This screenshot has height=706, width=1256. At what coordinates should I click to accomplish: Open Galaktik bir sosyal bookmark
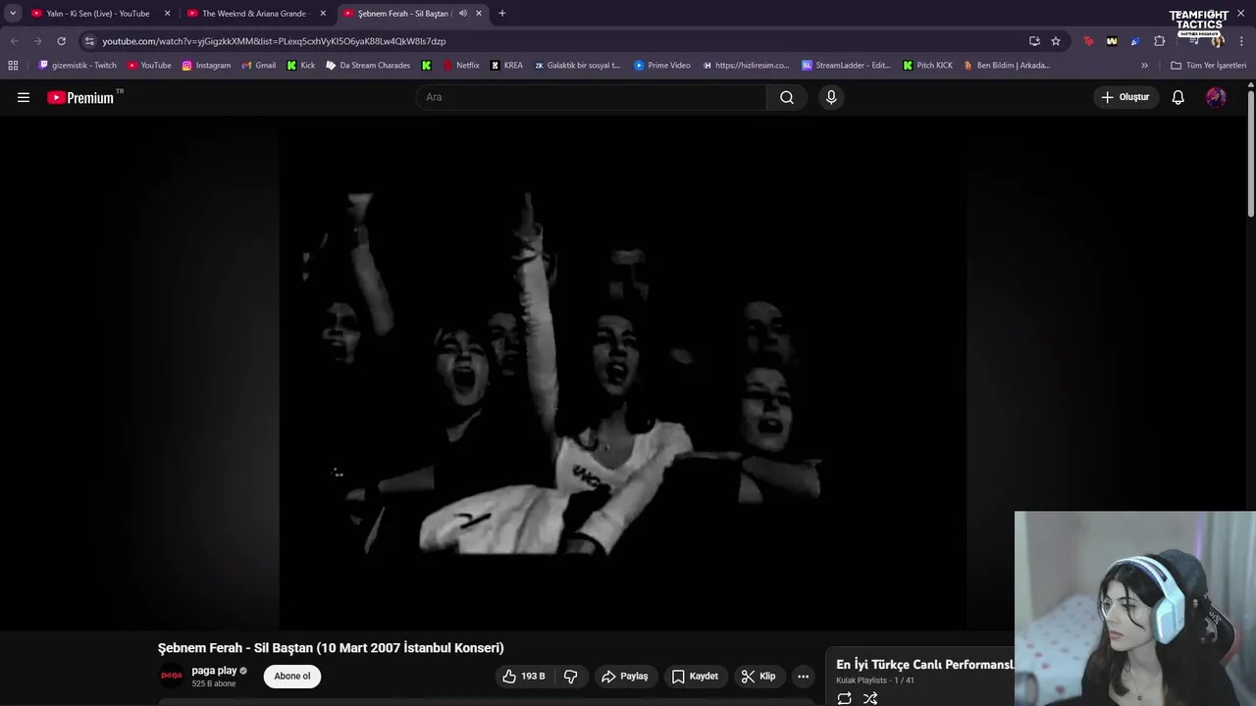coord(577,66)
